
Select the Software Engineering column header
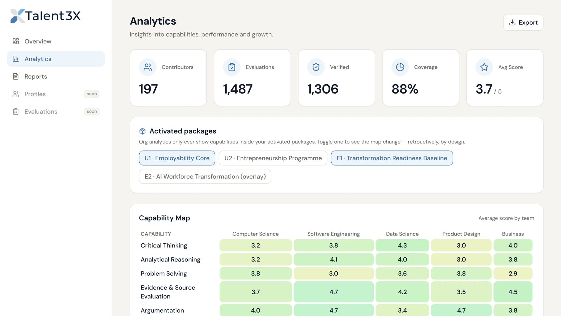333,234
